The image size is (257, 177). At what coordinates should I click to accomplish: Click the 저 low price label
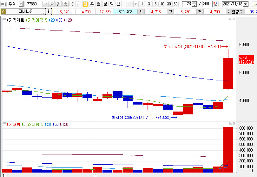pyautogui.click(x=200, y=12)
